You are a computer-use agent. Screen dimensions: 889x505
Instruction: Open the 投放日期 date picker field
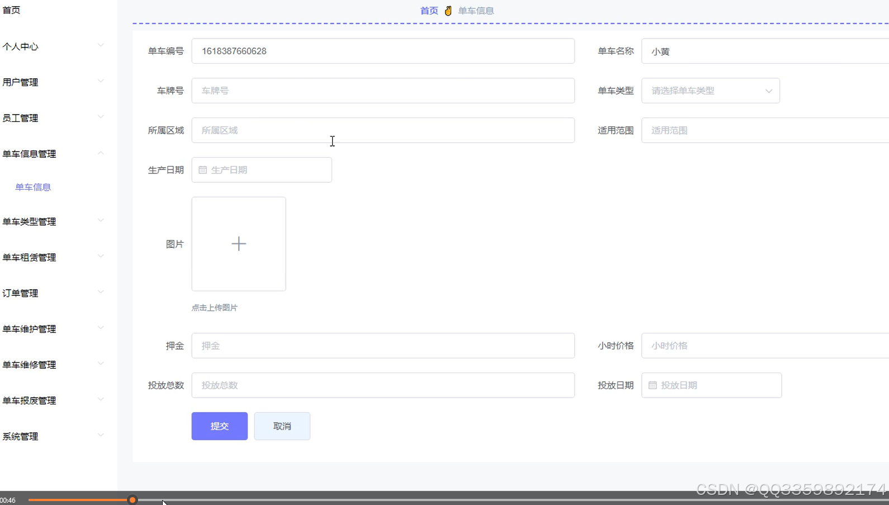click(x=711, y=385)
